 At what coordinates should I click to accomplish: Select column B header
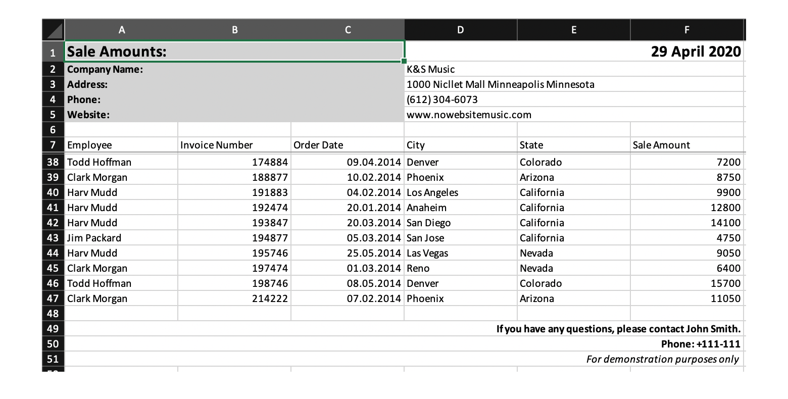click(234, 29)
